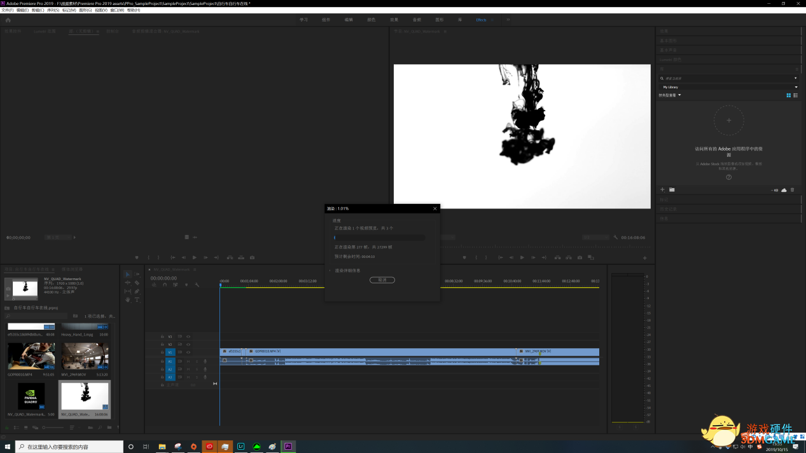
Task: Select the Slip tool
Action: point(127,291)
